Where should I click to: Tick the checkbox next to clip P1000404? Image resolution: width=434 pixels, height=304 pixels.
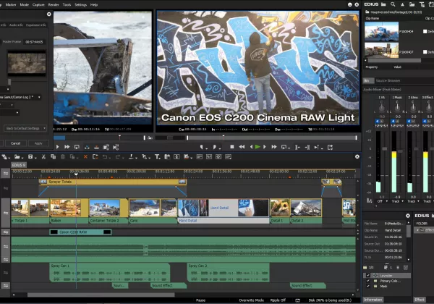[x=425, y=32]
